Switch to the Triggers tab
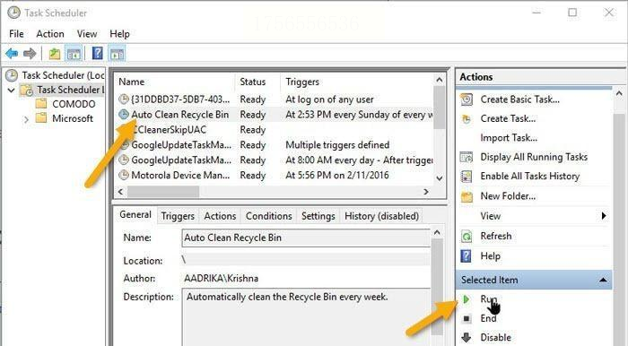The image size is (628, 346). (178, 216)
